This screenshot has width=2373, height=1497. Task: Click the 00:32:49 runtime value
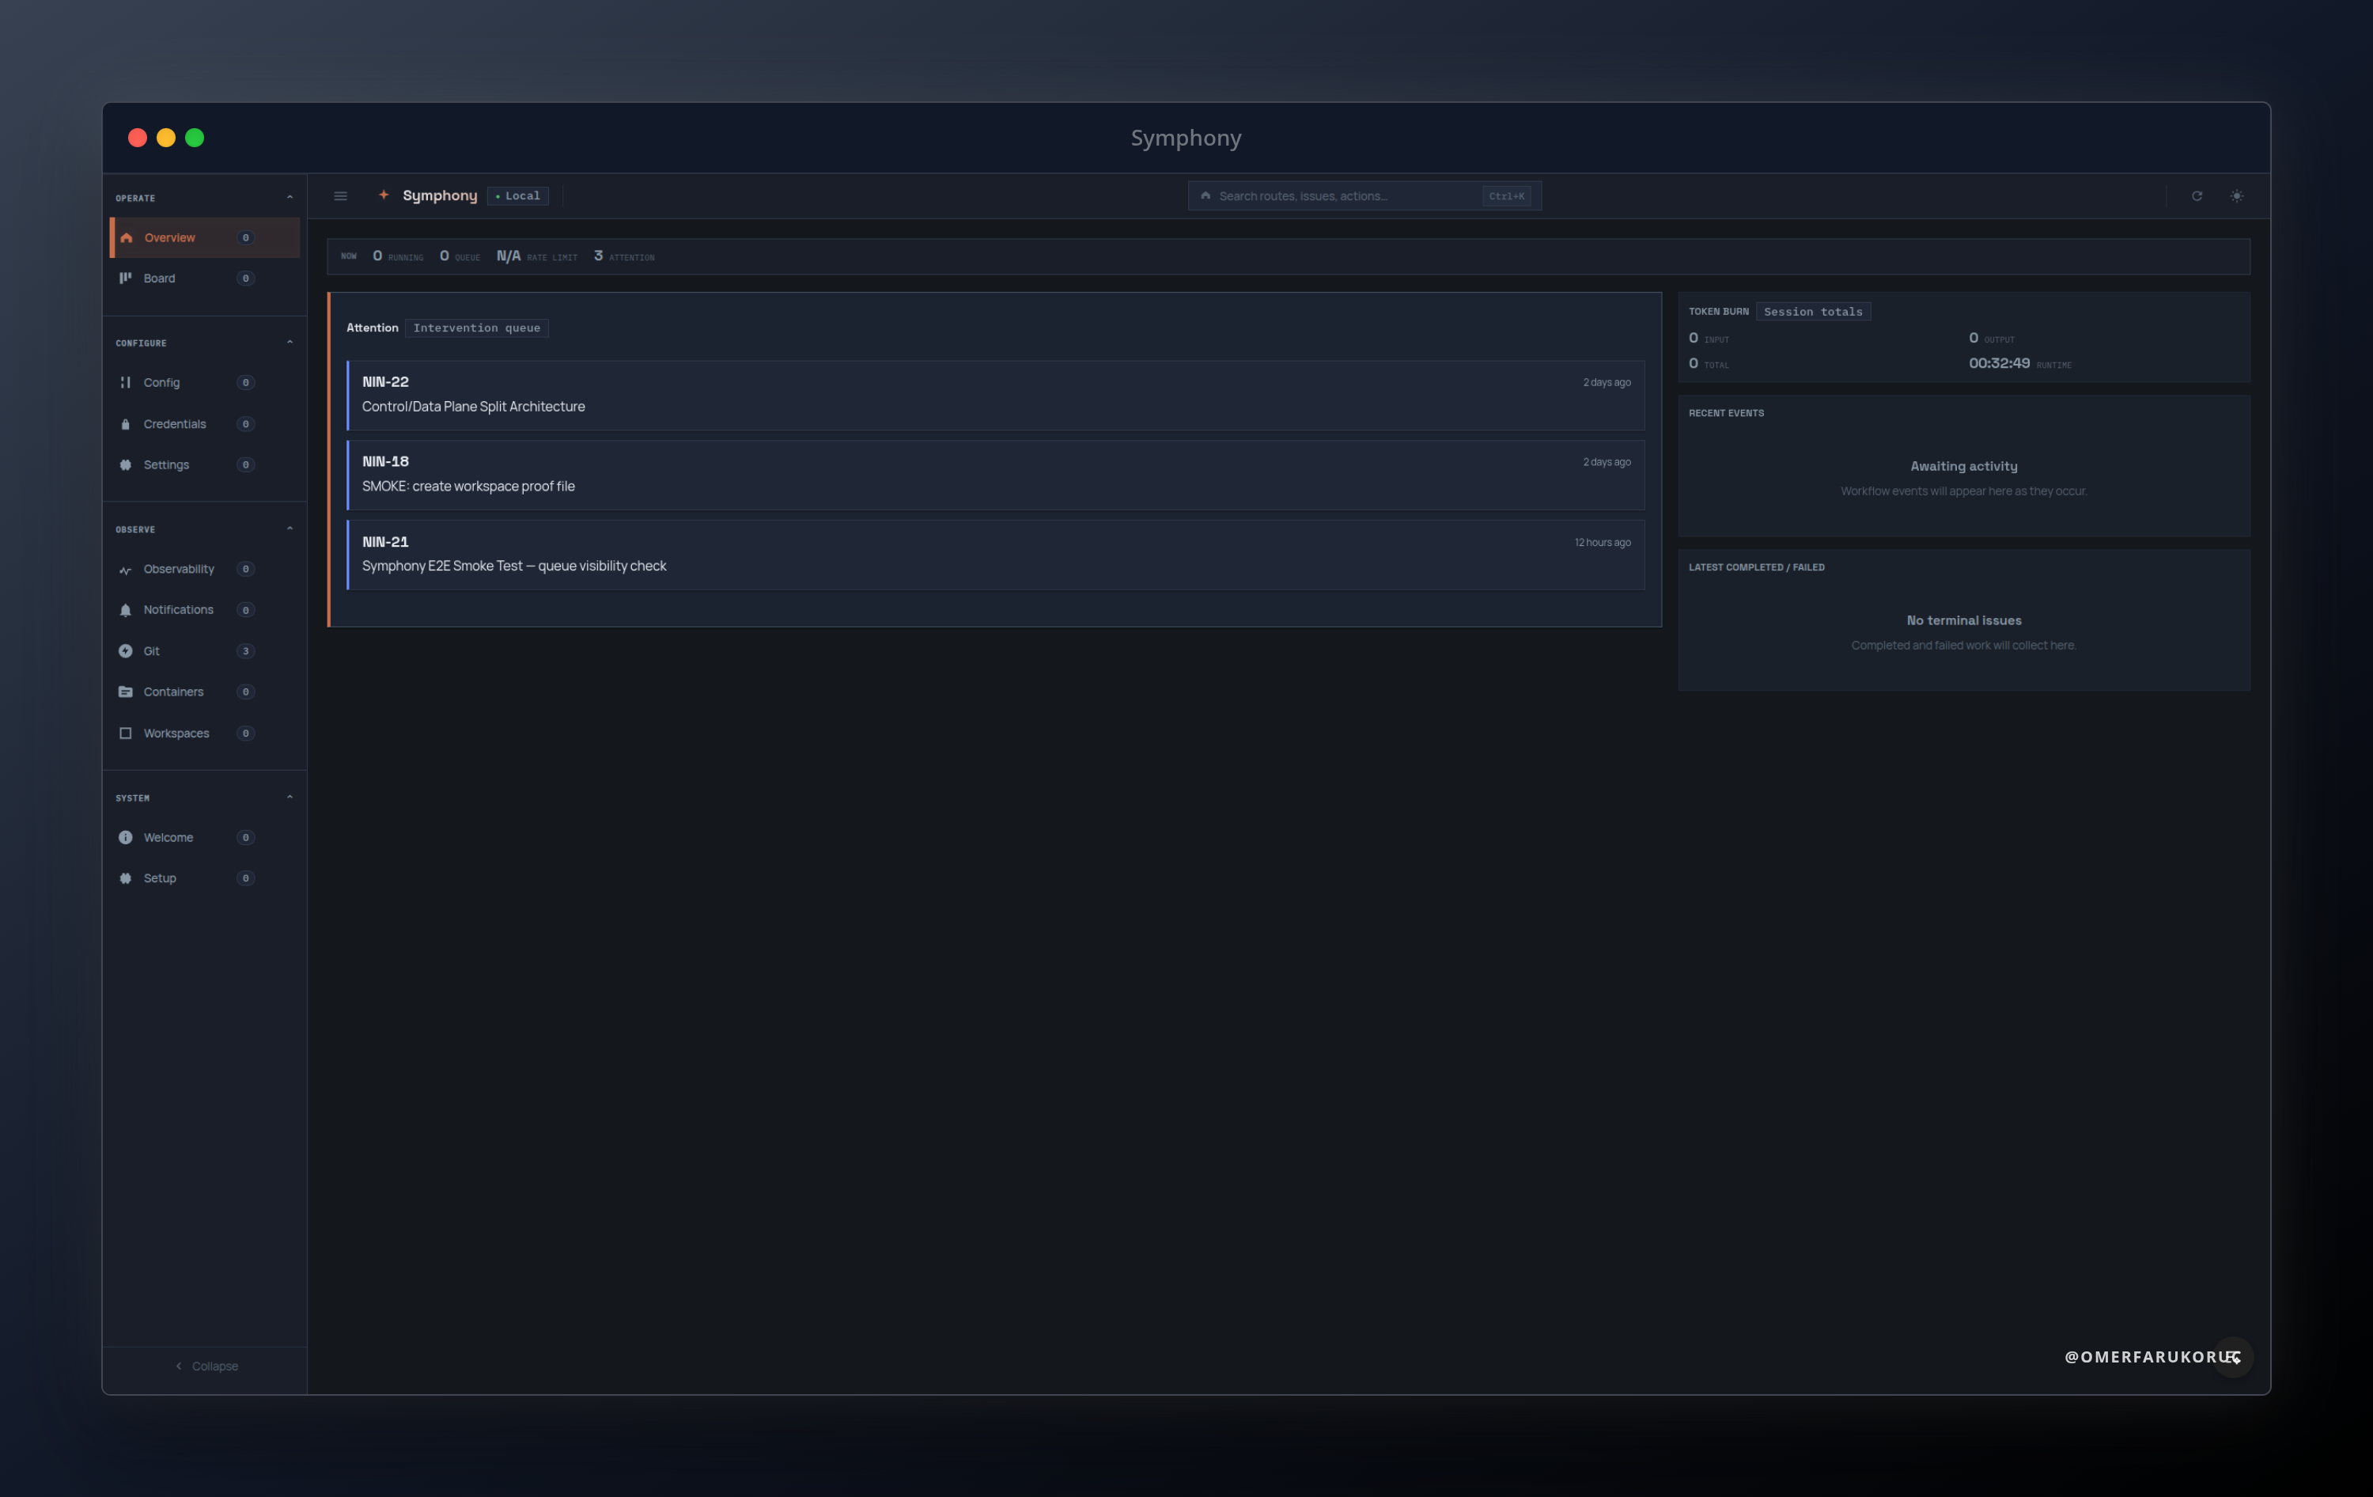(2000, 362)
